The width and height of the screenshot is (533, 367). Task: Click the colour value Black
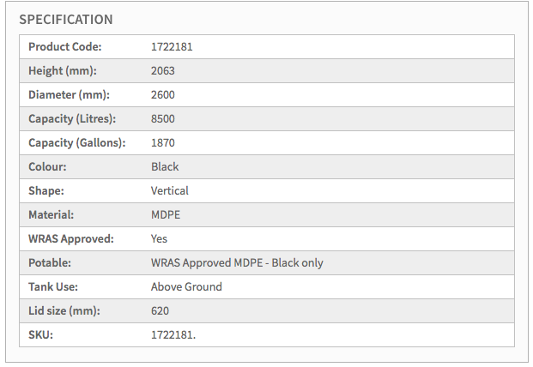point(165,167)
